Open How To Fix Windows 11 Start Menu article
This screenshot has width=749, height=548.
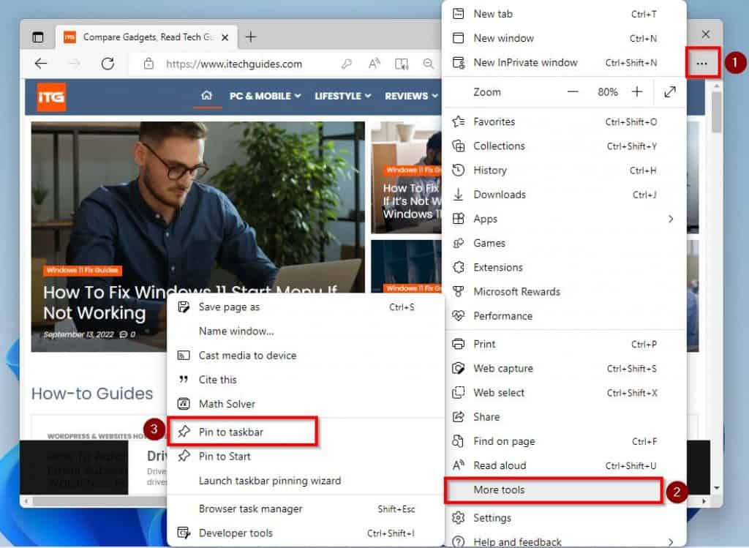[190, 302]
